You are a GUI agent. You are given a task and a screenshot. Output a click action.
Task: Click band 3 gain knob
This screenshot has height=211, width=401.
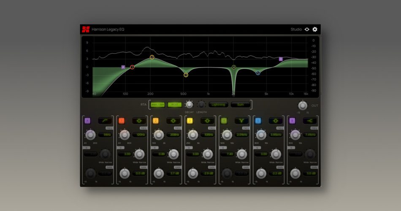pyautogui.click(x=193, y=174)
